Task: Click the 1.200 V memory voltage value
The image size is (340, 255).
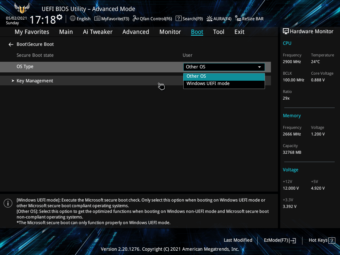Action: [x=318, y=134]
